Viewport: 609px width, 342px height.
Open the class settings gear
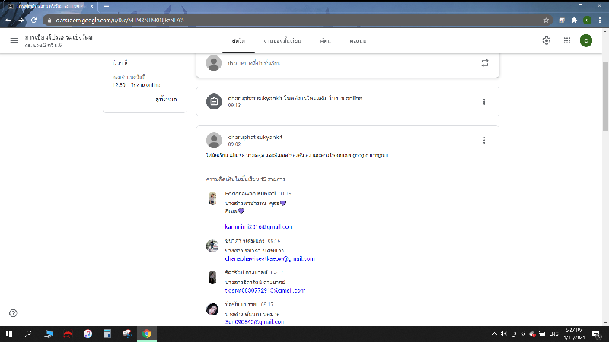(x=546, y=40)
